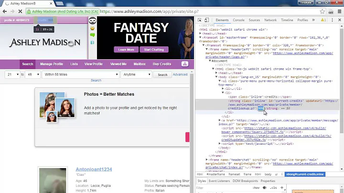
Task: Click the yellow smiley face icon
Action: pos(92,28)
